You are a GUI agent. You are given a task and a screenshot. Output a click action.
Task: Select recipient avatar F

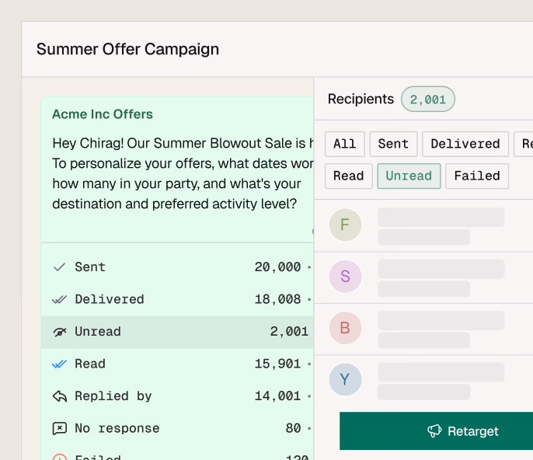click(345, 225)
